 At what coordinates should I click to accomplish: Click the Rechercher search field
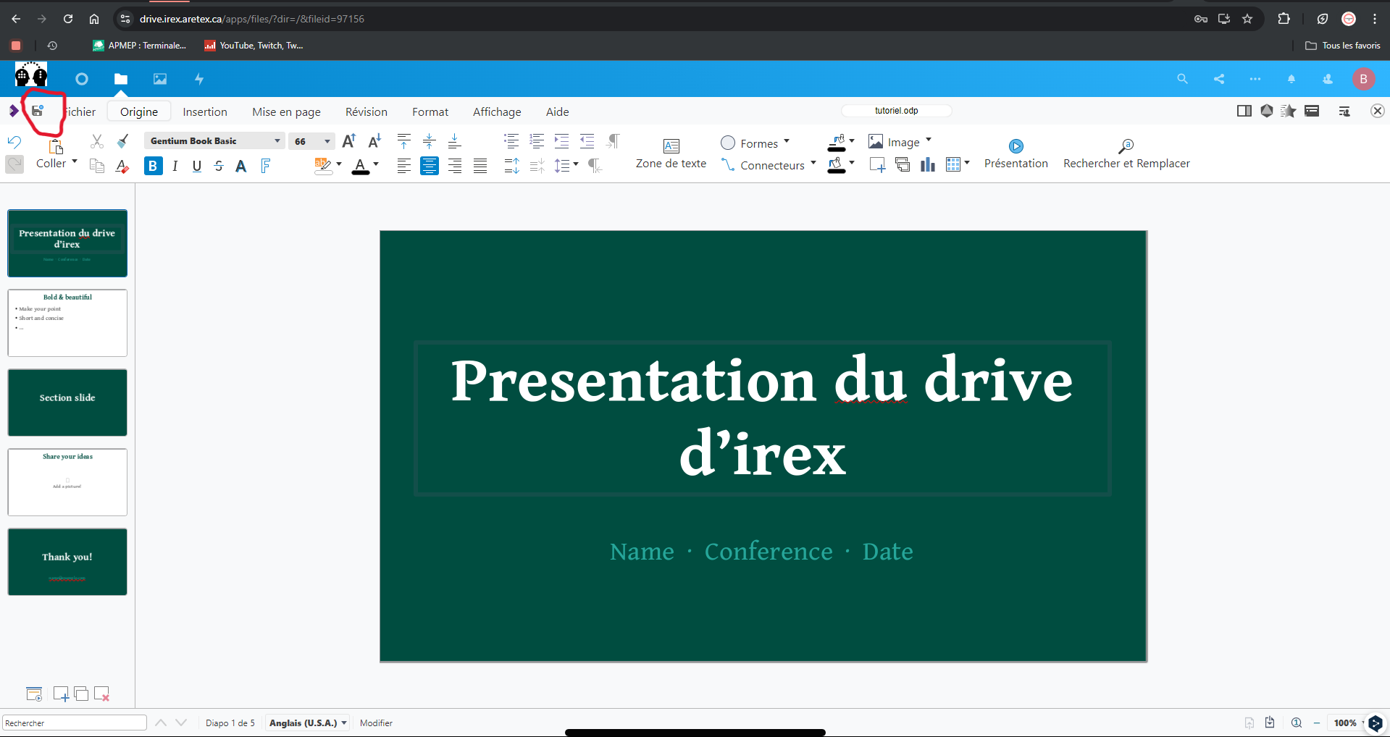point(75,723)
